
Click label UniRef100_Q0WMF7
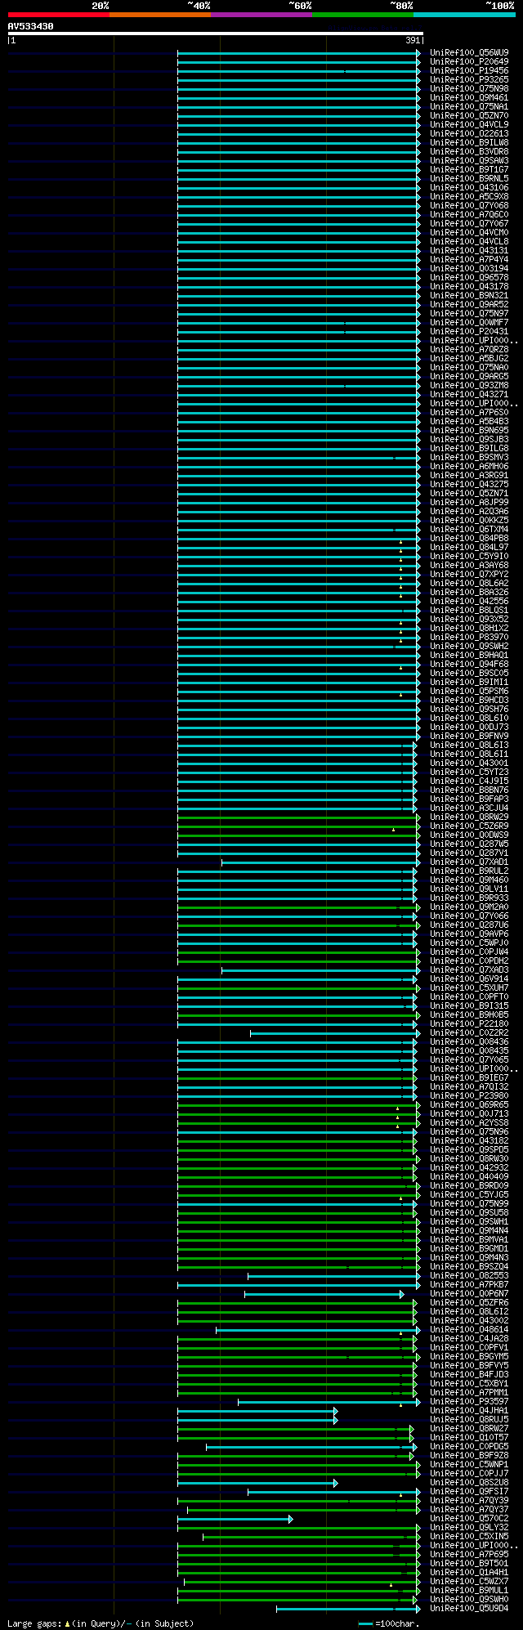pos(469,322)
